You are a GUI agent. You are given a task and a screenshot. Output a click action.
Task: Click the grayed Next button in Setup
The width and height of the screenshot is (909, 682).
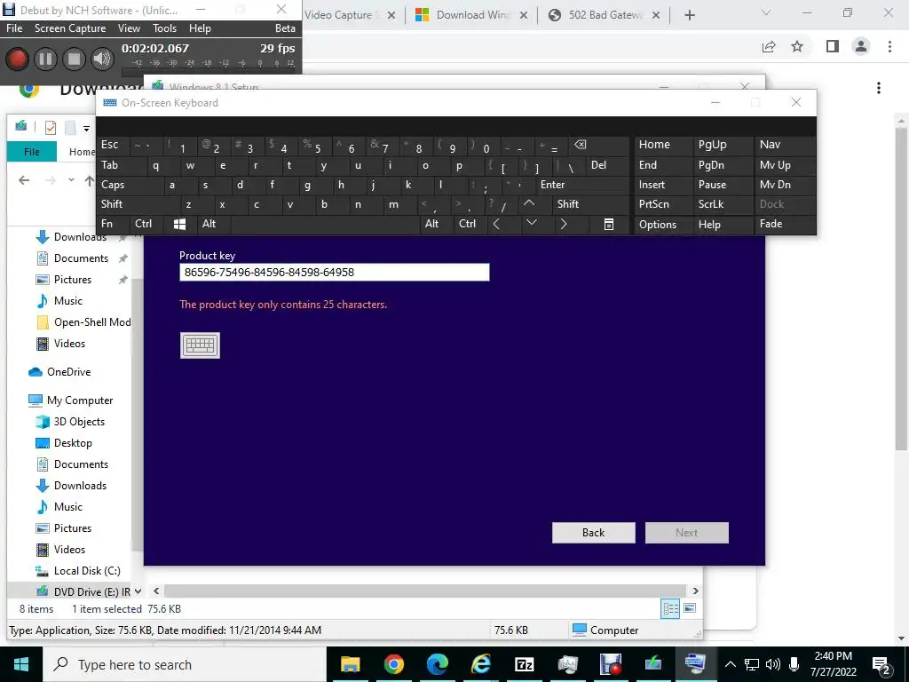(x=686, y=533)
